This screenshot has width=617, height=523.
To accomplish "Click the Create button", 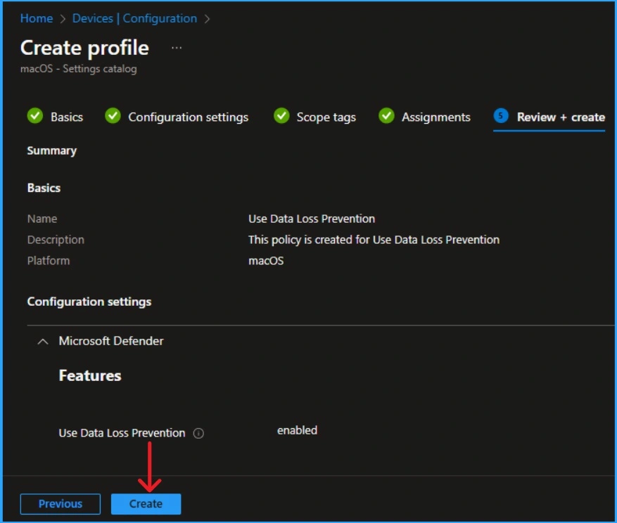I will point(146,504).
